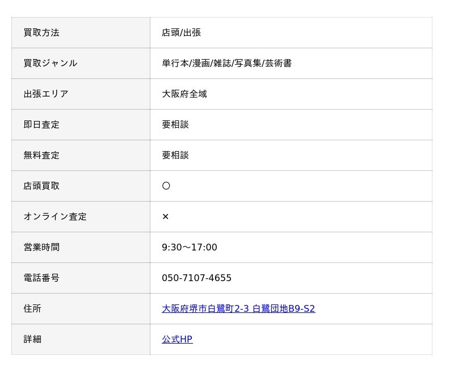The width and height of the screenshot is (454, 372).
Task: Click the 出張エリア label
Action: click(46, 94)
